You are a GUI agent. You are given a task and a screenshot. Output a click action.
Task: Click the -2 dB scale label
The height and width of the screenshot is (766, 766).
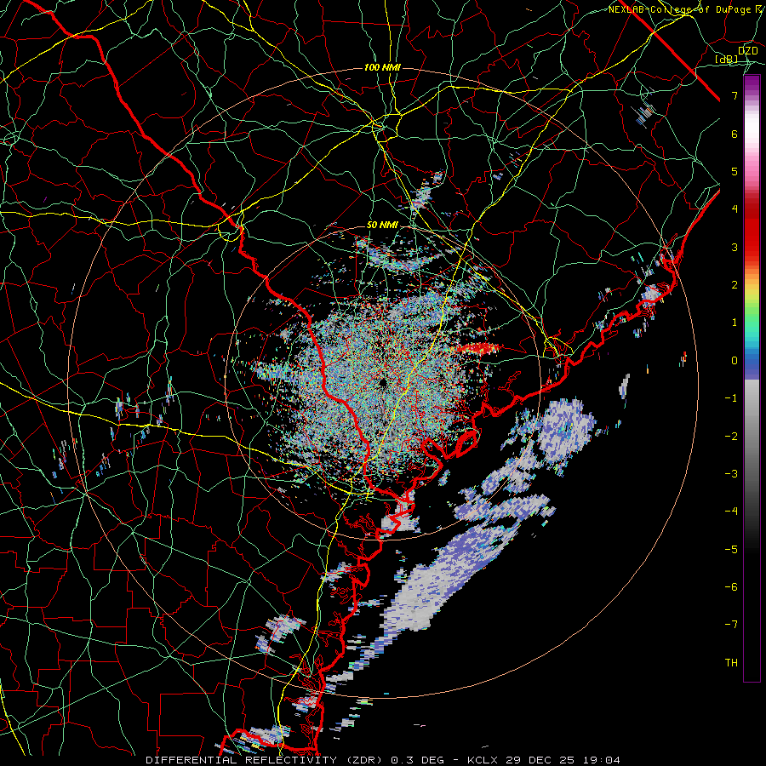(x=731, y=436)
